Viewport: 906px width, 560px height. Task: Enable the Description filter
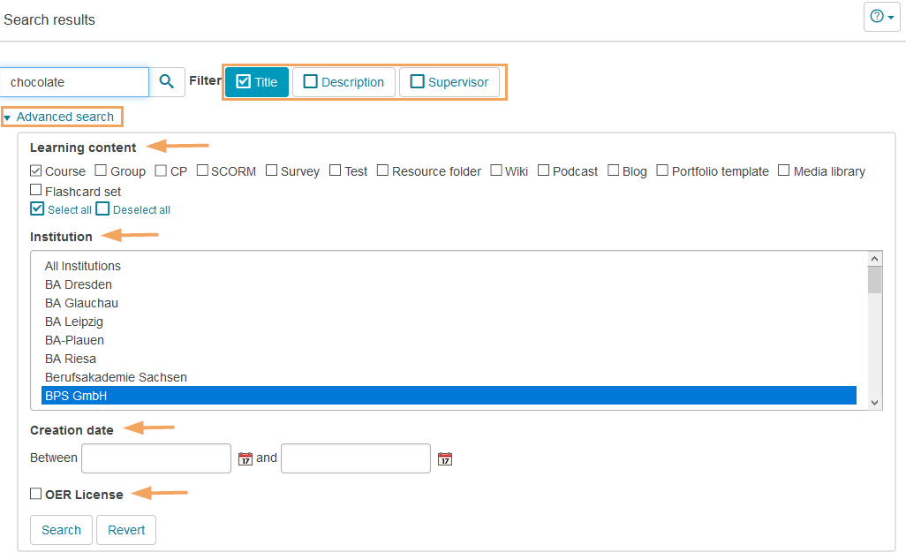pyautogui.click(x=344, y=82)
